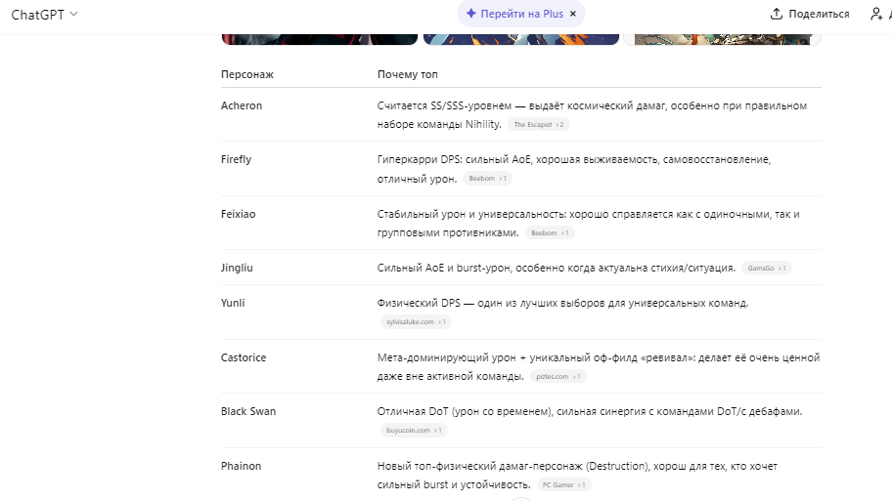Open the middle image thumbnail above the table
Image resolution: width=892 pixels, height=501 pixels.
[x=521, y=39]
